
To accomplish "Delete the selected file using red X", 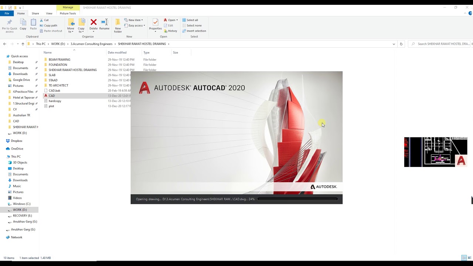I will tap(93, 24).
